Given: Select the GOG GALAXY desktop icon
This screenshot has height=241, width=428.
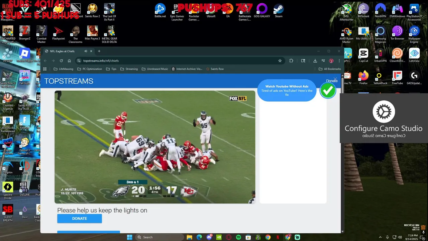Looking at the screenshot, I should pyautogui.click(x=262, y=11).
